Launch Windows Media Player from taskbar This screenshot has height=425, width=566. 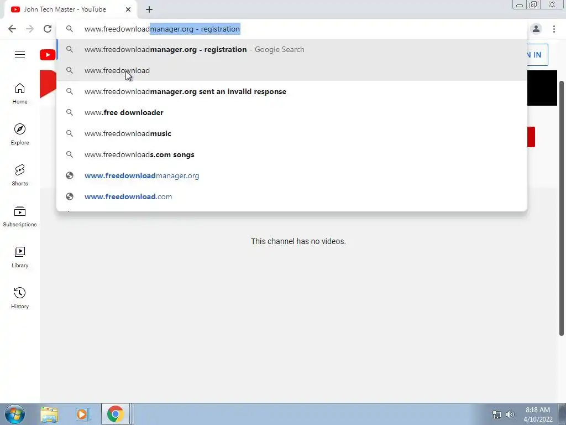(x=82, y=414)
